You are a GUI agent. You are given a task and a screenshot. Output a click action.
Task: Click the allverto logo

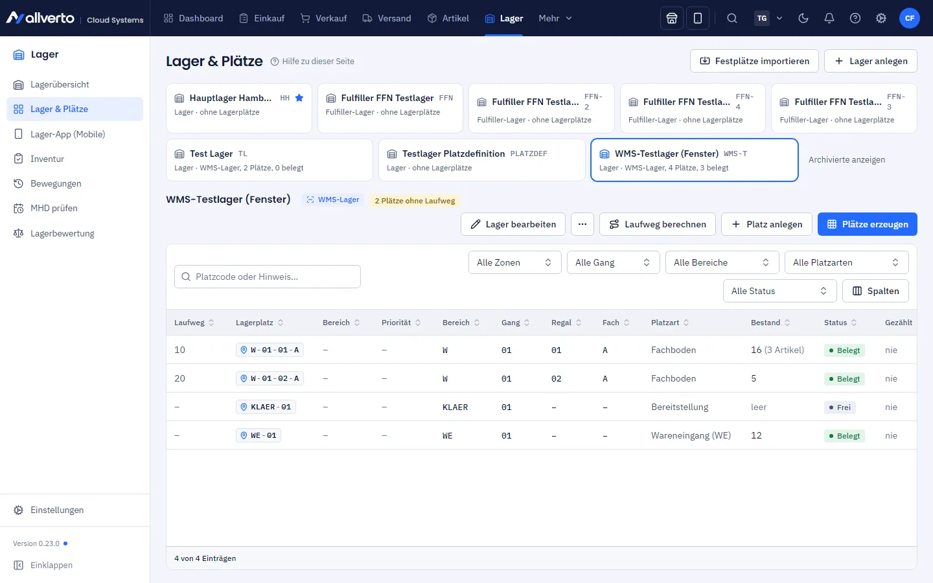[40, 18]
